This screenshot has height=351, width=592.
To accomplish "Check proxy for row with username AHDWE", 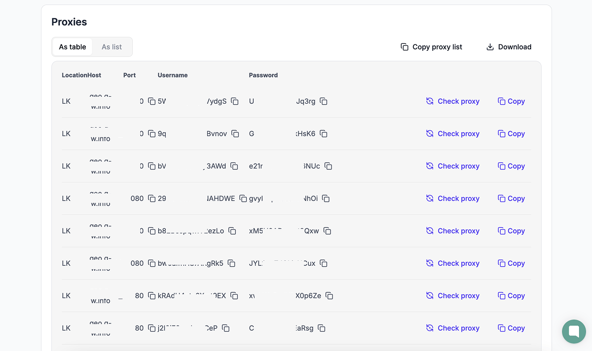I will [x=453, y=199].
